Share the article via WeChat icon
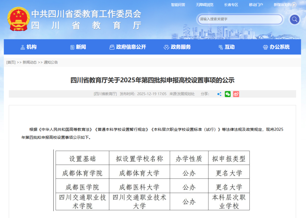This screenshot has height=218, width=306. pyautogui.click(x=228, y=94)
